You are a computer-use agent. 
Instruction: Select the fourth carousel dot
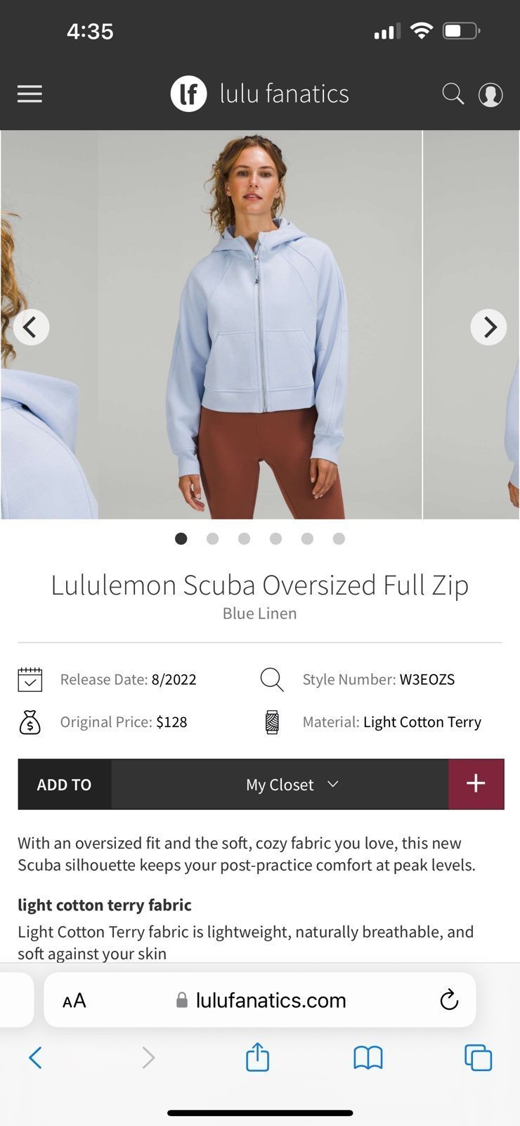click(x=275, y=538)
